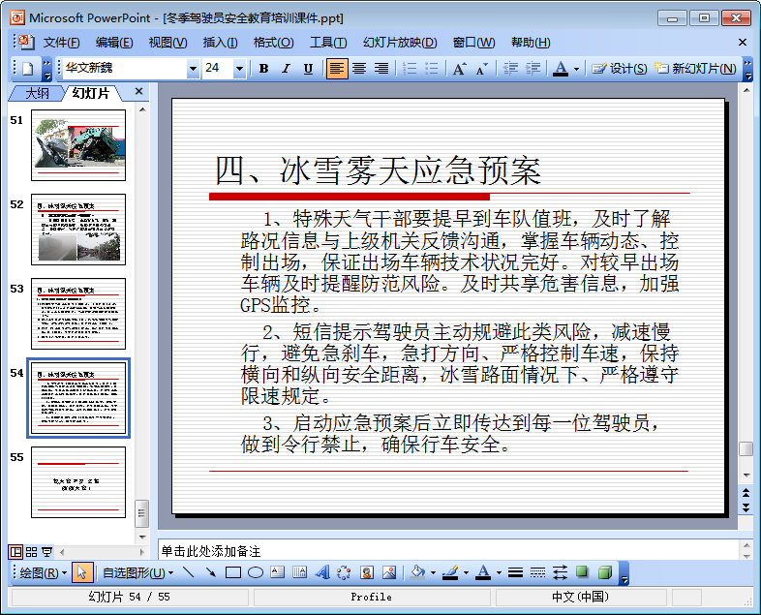Switch to the 大纲 outline tab
This screenshot has width=761, height=615.
37,93
